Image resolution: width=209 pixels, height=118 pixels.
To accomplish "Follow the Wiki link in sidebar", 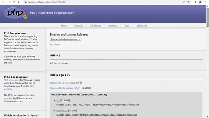I will click(9, 63).
